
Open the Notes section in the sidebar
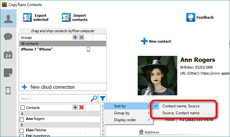[x=8, y=73]
